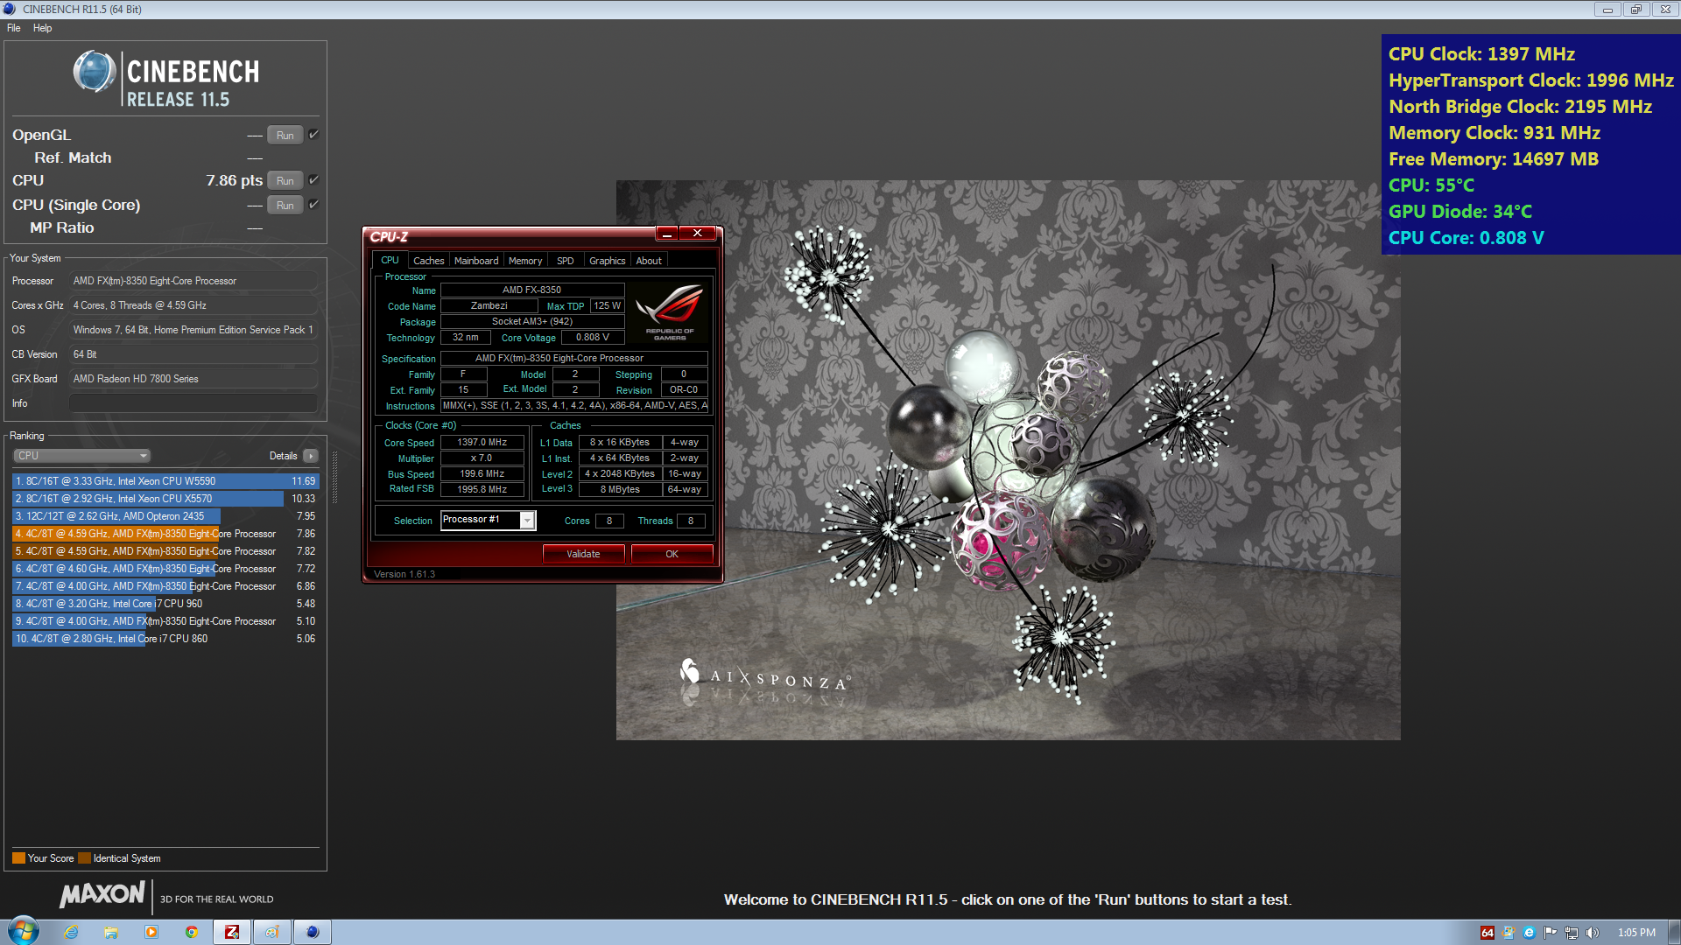
Task: Select ranking row 7 scoring 6.86
Action: click(165, 586)
